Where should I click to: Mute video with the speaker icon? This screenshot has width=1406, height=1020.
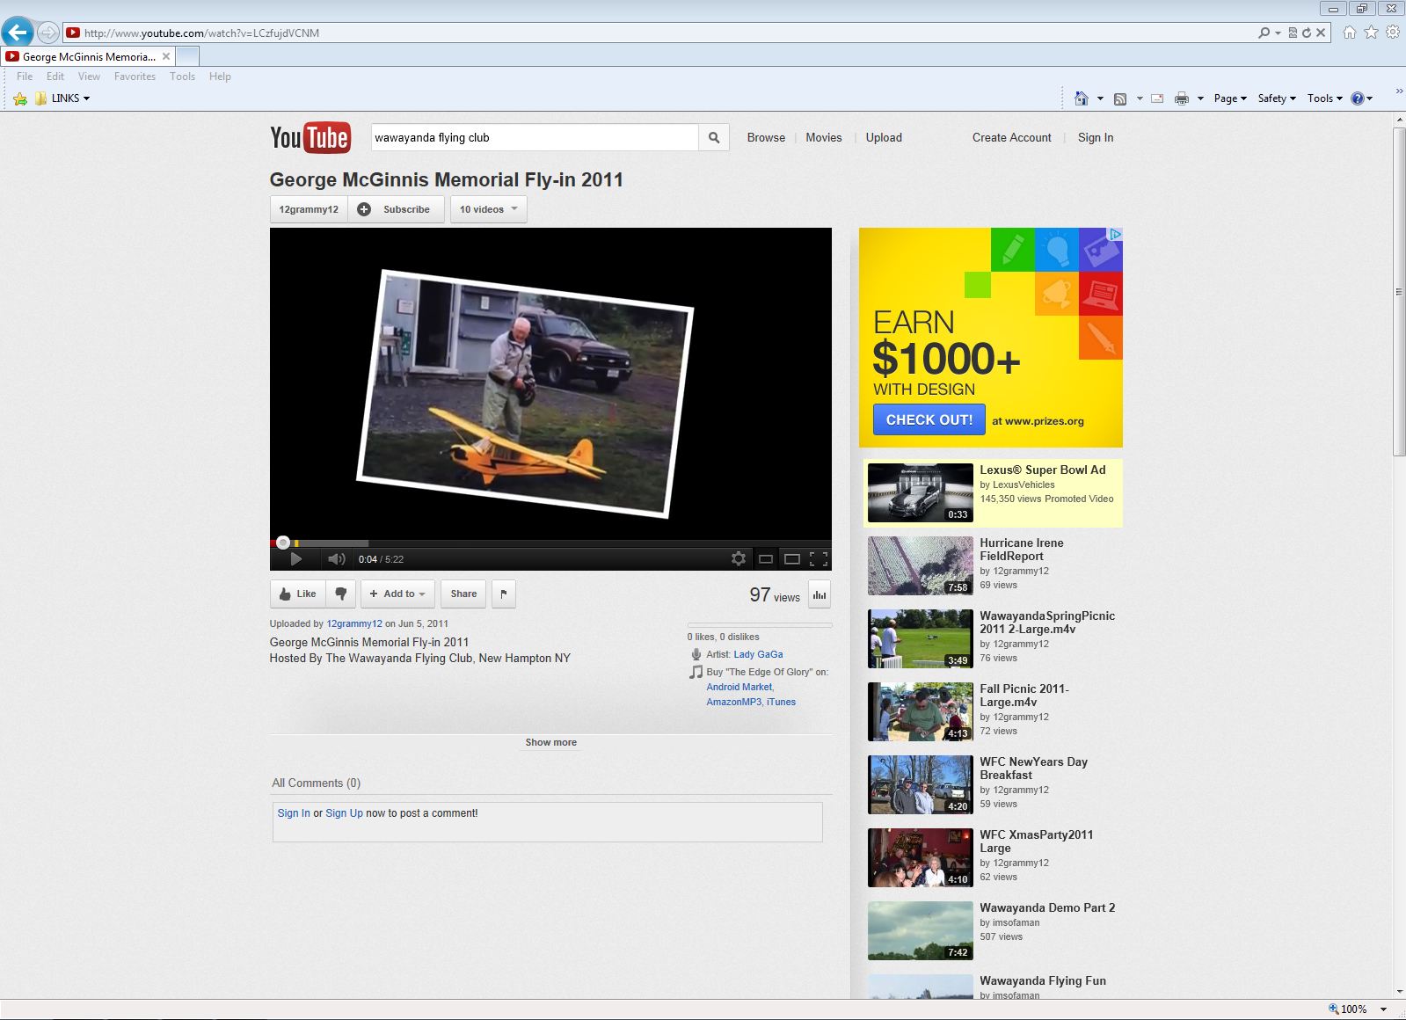pyautogui.click(x=336, y=559)
